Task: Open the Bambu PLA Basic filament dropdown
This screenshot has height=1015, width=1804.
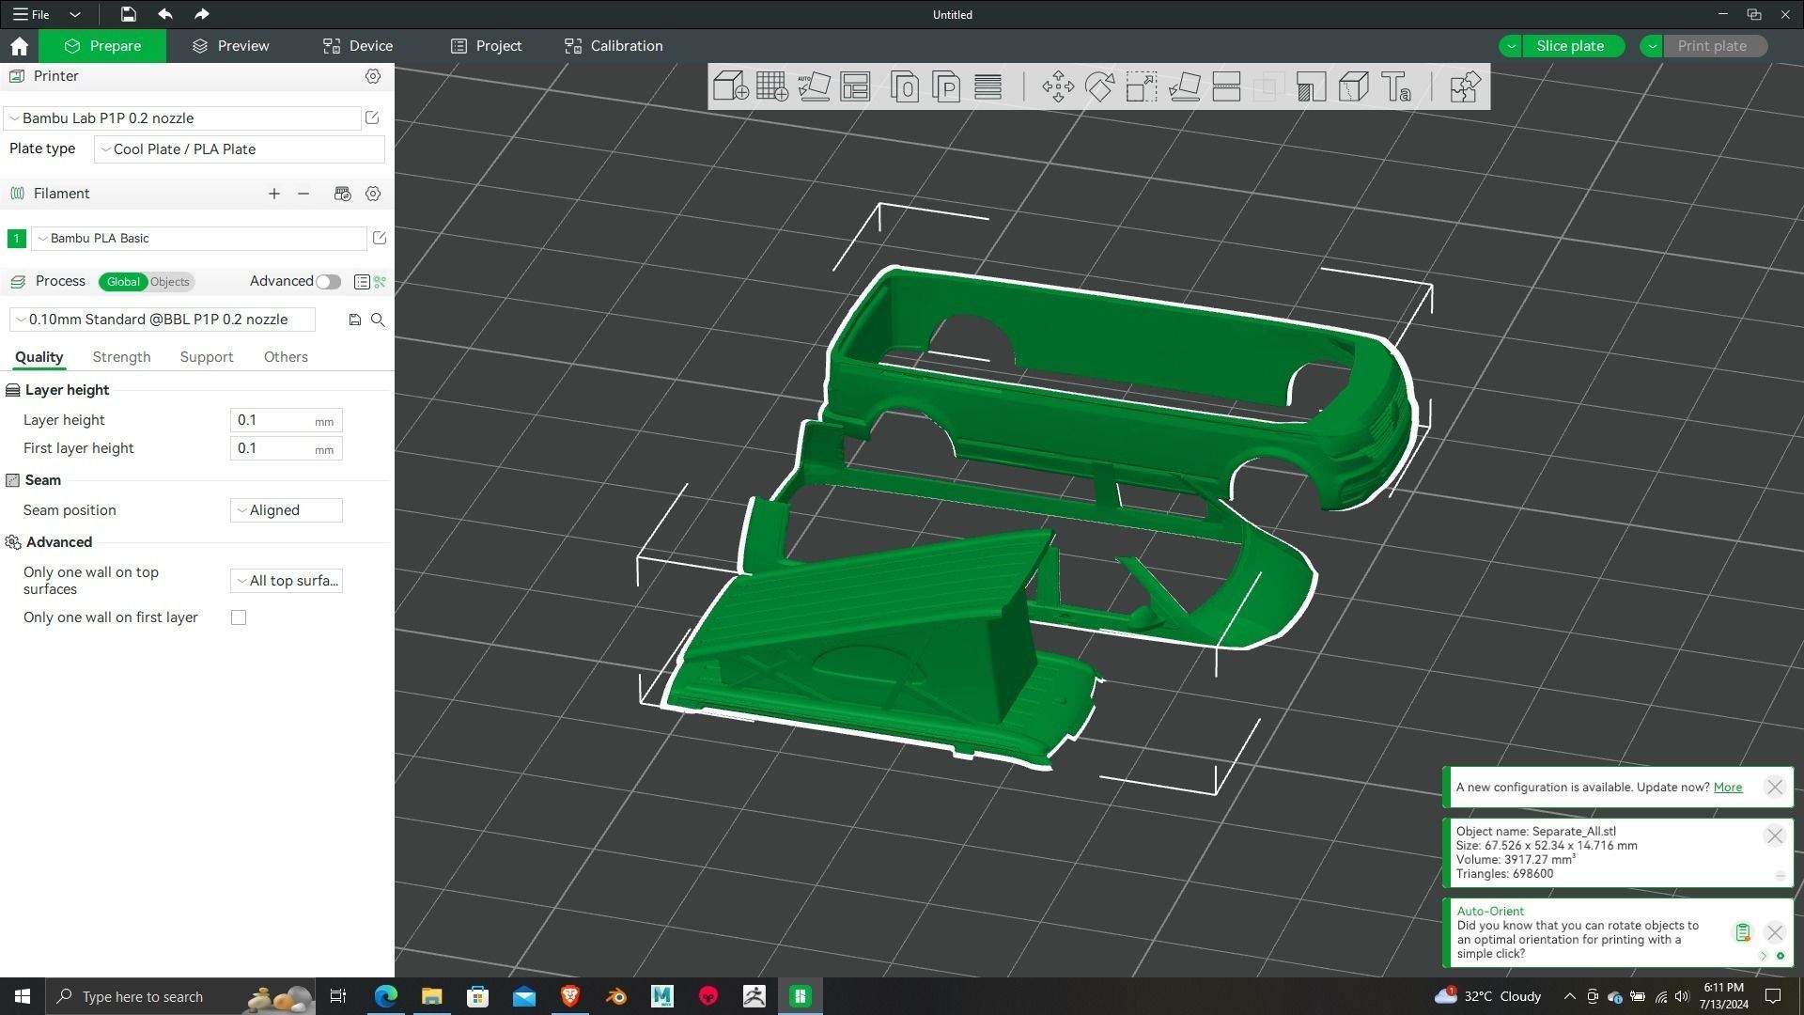Action: [199, 239]
